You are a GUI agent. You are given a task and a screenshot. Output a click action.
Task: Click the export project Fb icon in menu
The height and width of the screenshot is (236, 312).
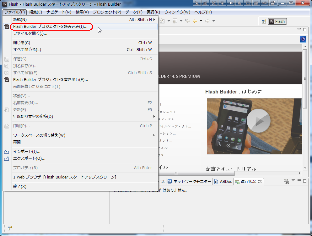click(7, 80)
